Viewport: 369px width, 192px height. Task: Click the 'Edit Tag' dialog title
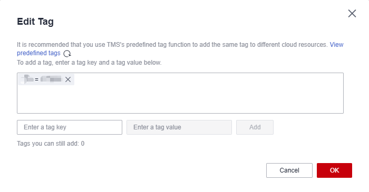point(35,22)
